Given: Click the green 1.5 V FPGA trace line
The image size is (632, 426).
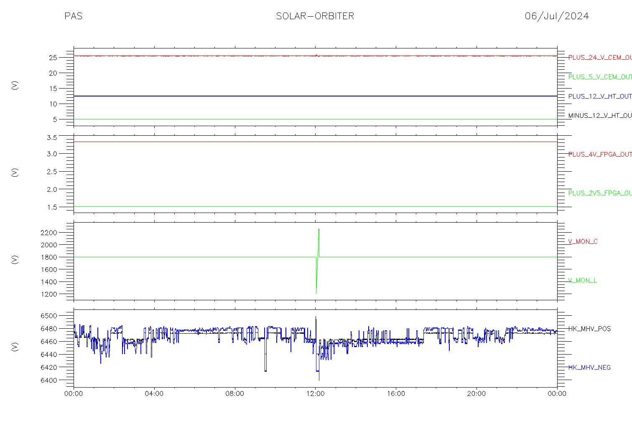Looking at the screenshot, I should pyautogui.click(x=315, y=206).
